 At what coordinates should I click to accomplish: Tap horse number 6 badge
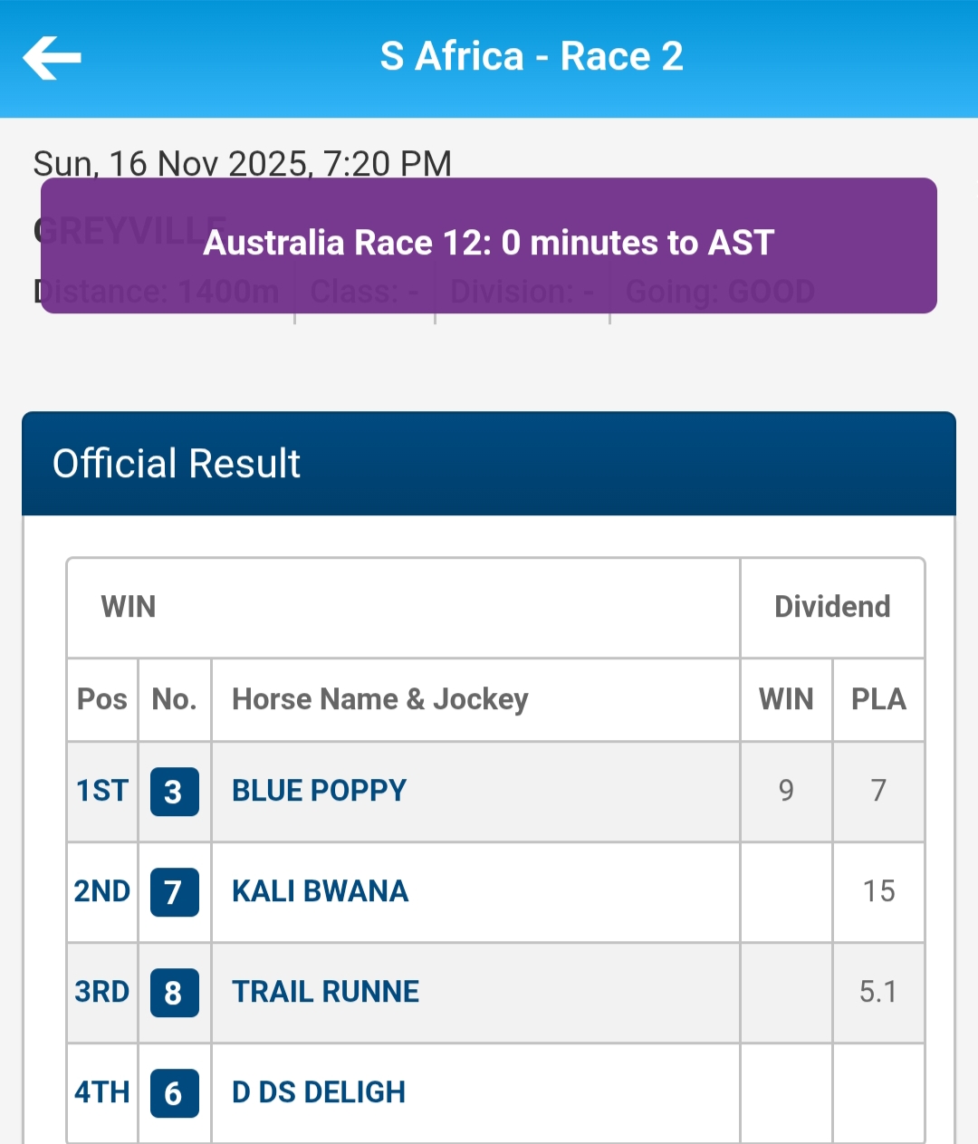(174, 1093)
